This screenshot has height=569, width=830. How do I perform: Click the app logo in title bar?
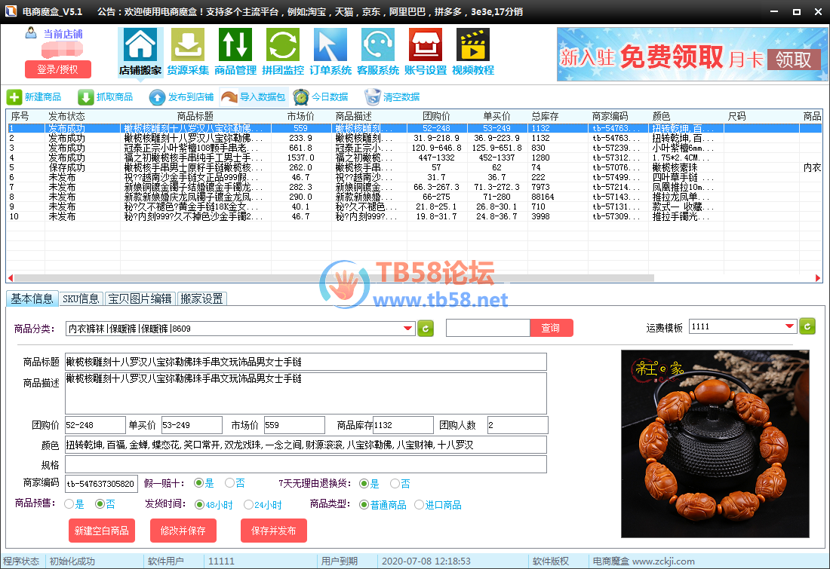click(11, 11)
